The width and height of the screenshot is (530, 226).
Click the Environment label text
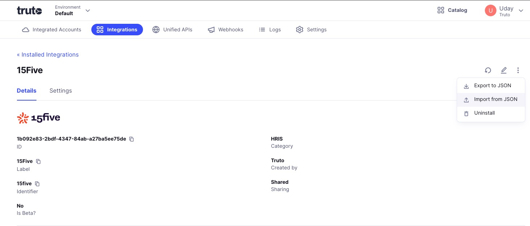pyautogui.click(x=68, y=7)
